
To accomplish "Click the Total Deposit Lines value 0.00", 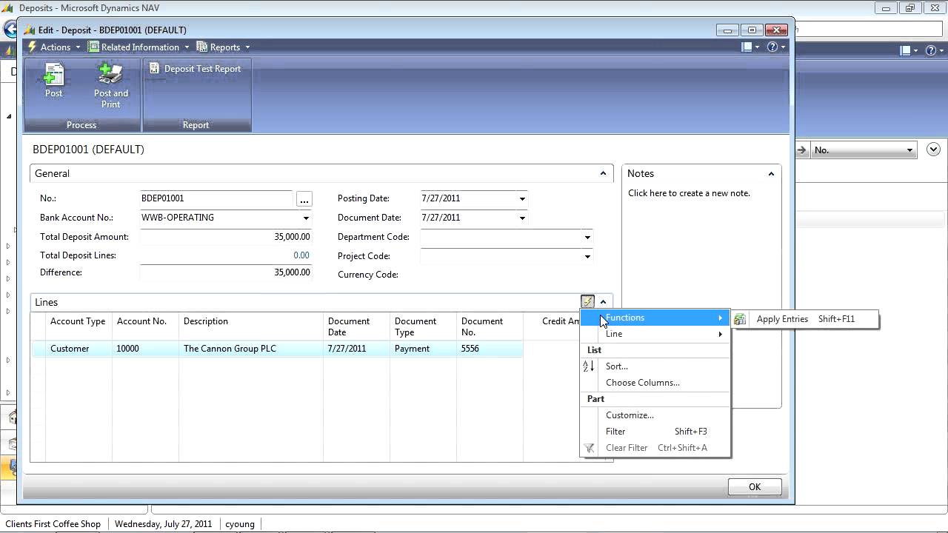I will click(301, 255).
